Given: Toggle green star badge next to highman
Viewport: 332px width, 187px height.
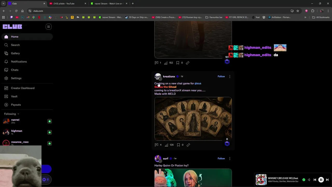Looking at the screenshot, I should [x=50, y=132].
